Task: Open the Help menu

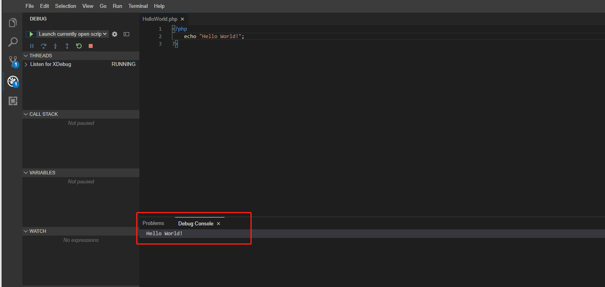Action: (159, 6)
